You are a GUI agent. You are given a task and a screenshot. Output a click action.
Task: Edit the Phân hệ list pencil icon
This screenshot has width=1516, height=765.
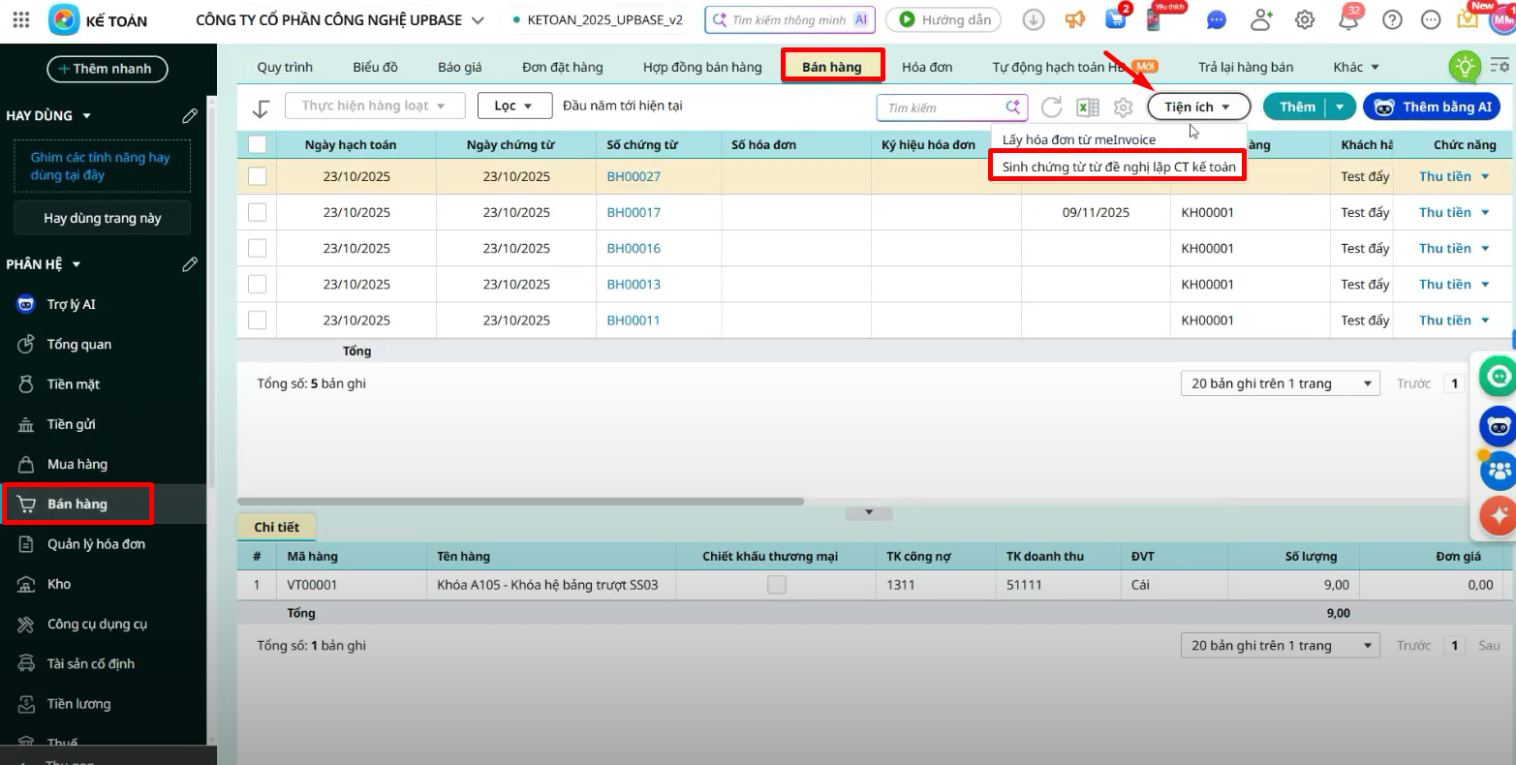pos(190,264)
